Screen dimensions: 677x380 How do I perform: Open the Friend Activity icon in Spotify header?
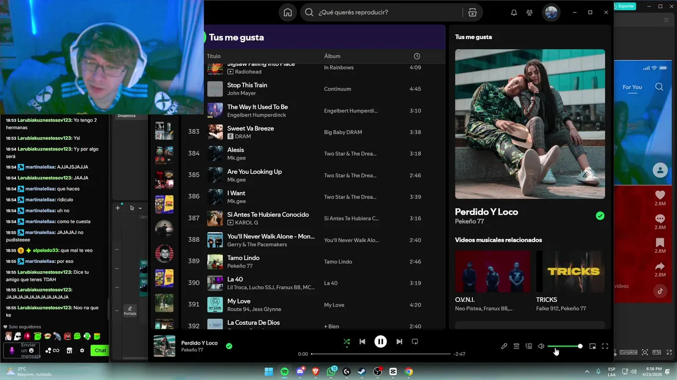(x=529, y=13)
